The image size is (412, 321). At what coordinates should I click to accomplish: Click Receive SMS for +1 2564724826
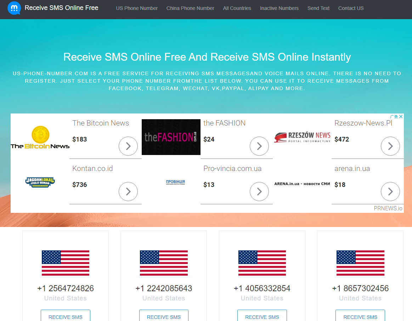(x=66, y=316)
